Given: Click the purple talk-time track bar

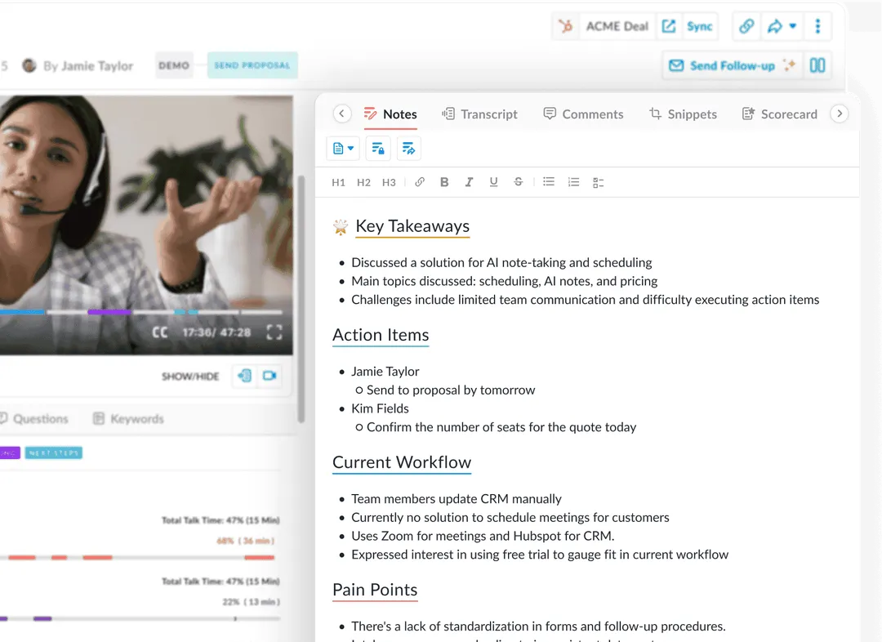Looking at the screenshot, I should (140, 618).
